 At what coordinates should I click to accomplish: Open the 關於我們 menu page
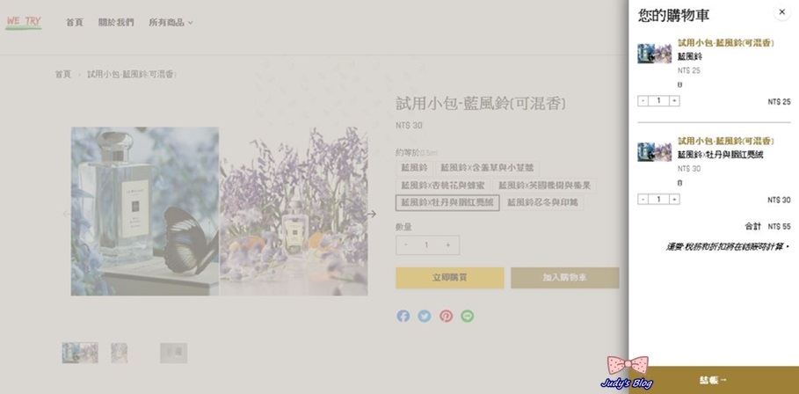pyautogui.click(x=116, y=23)
